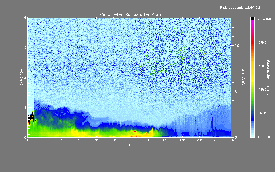Click the '5' tick on the kft axis
Image resolution: width=275 pixels, height=172 pixels.
[x=236, y=92]
